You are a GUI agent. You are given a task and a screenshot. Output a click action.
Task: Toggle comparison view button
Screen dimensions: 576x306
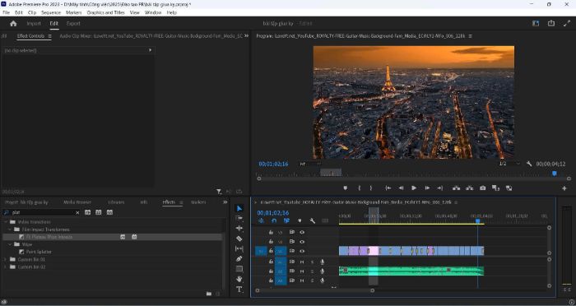click(x=495, y=188)
